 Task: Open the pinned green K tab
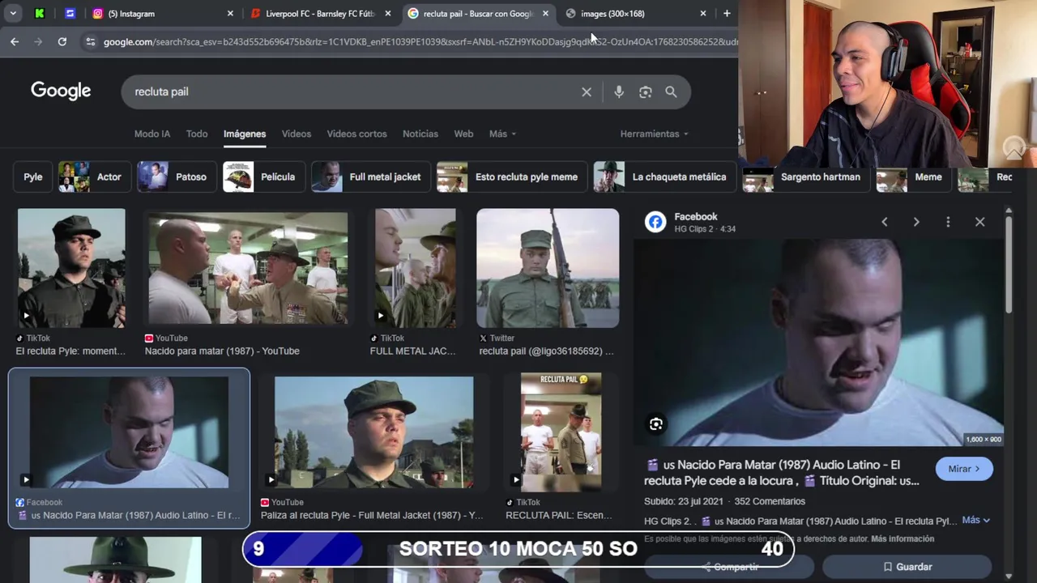tap(40, 14)
